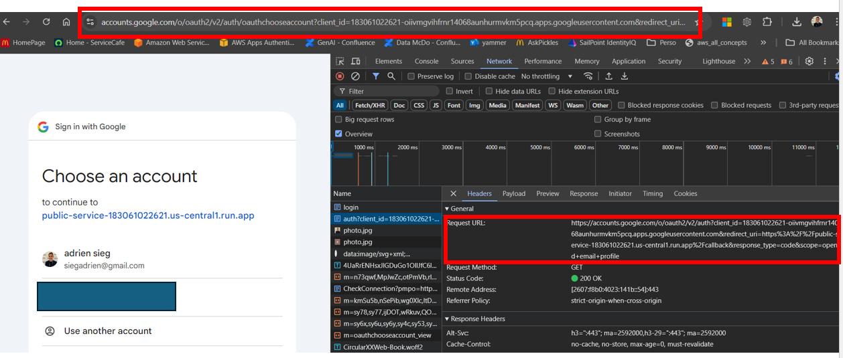The width and height of the screenshot is (843, 358).
Task: Switch to the Console tab
Action: 426,62
